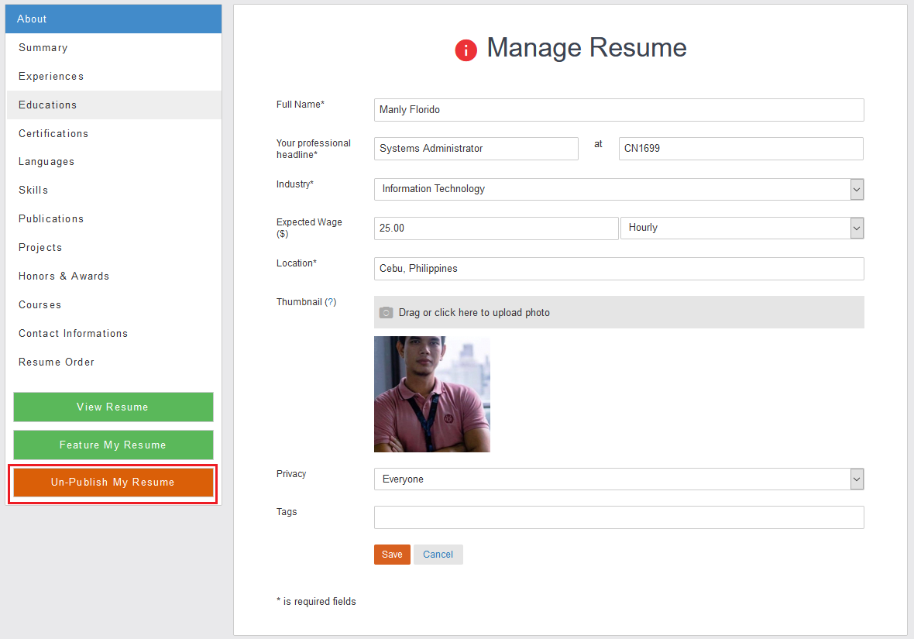Save the resume changes

pyautogui.click(x=392, y=555)
